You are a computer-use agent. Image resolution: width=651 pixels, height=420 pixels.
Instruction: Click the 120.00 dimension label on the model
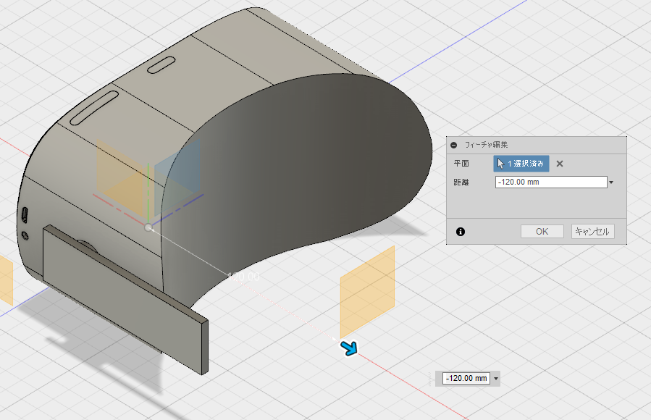point(243,277)
